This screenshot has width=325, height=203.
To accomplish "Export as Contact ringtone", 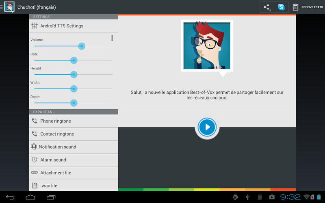I will click(74, 134).
